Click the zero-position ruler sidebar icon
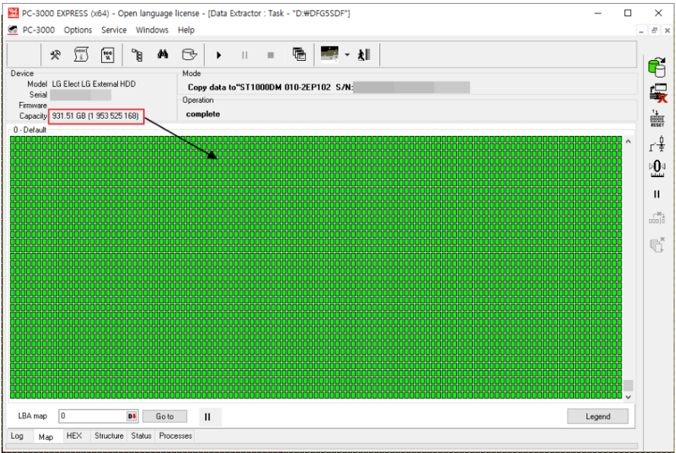Image resolution: width=676 pixels, height=453 pixels. (x=657, y=168)
